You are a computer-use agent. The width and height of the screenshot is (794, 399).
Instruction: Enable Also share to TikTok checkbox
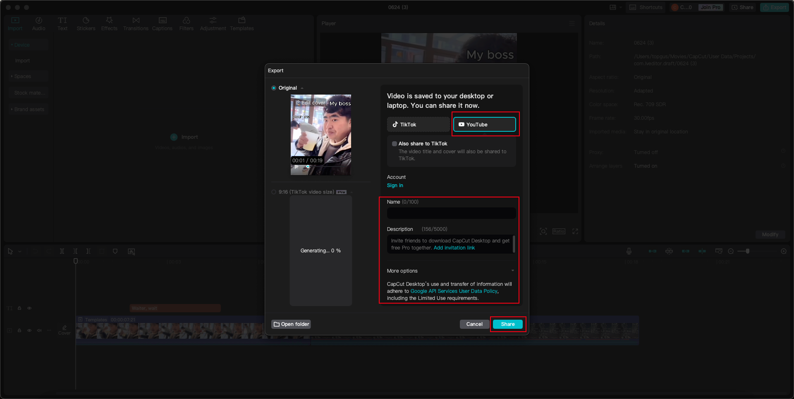click(x=395, y=144)
